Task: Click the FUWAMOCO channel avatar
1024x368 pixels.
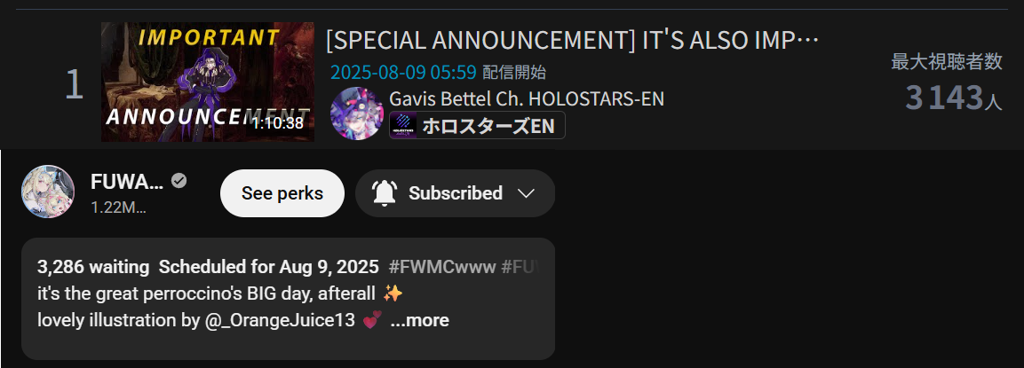Action: pos(48,192)
